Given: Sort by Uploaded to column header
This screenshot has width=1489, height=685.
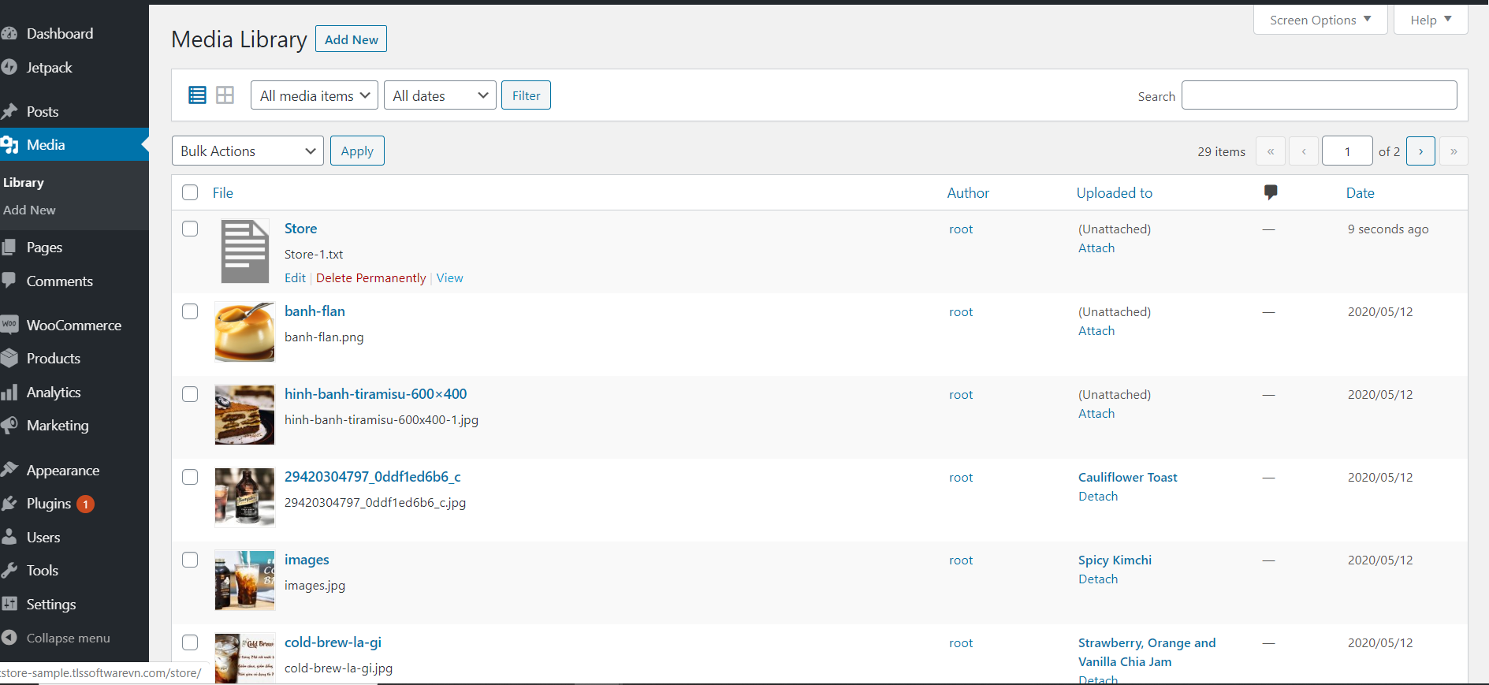Looking at the screenshot, I should pos(1115,193).
